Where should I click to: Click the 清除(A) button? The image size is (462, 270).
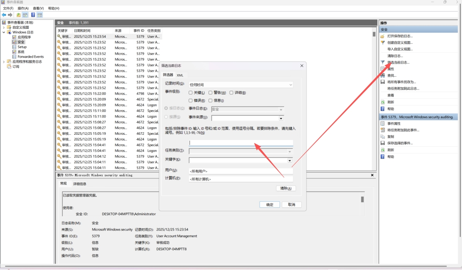coord(286,188)
